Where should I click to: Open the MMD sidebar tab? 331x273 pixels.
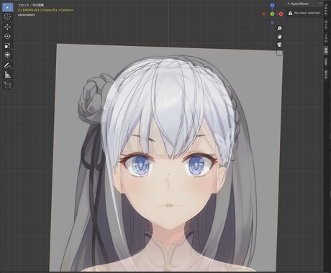tap(326, 62)
